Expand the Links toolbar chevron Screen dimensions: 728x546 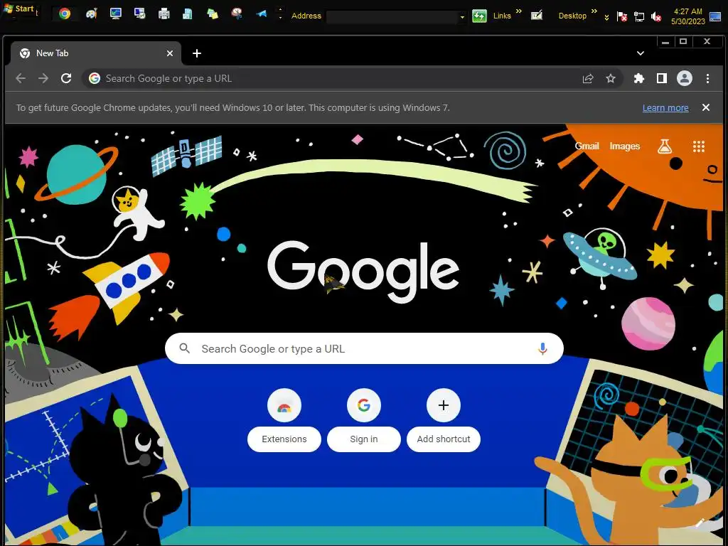pos(518,11)
